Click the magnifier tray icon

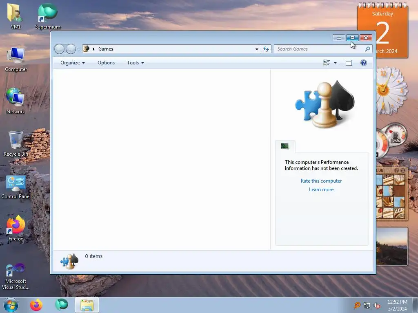[x=357, y=305]
